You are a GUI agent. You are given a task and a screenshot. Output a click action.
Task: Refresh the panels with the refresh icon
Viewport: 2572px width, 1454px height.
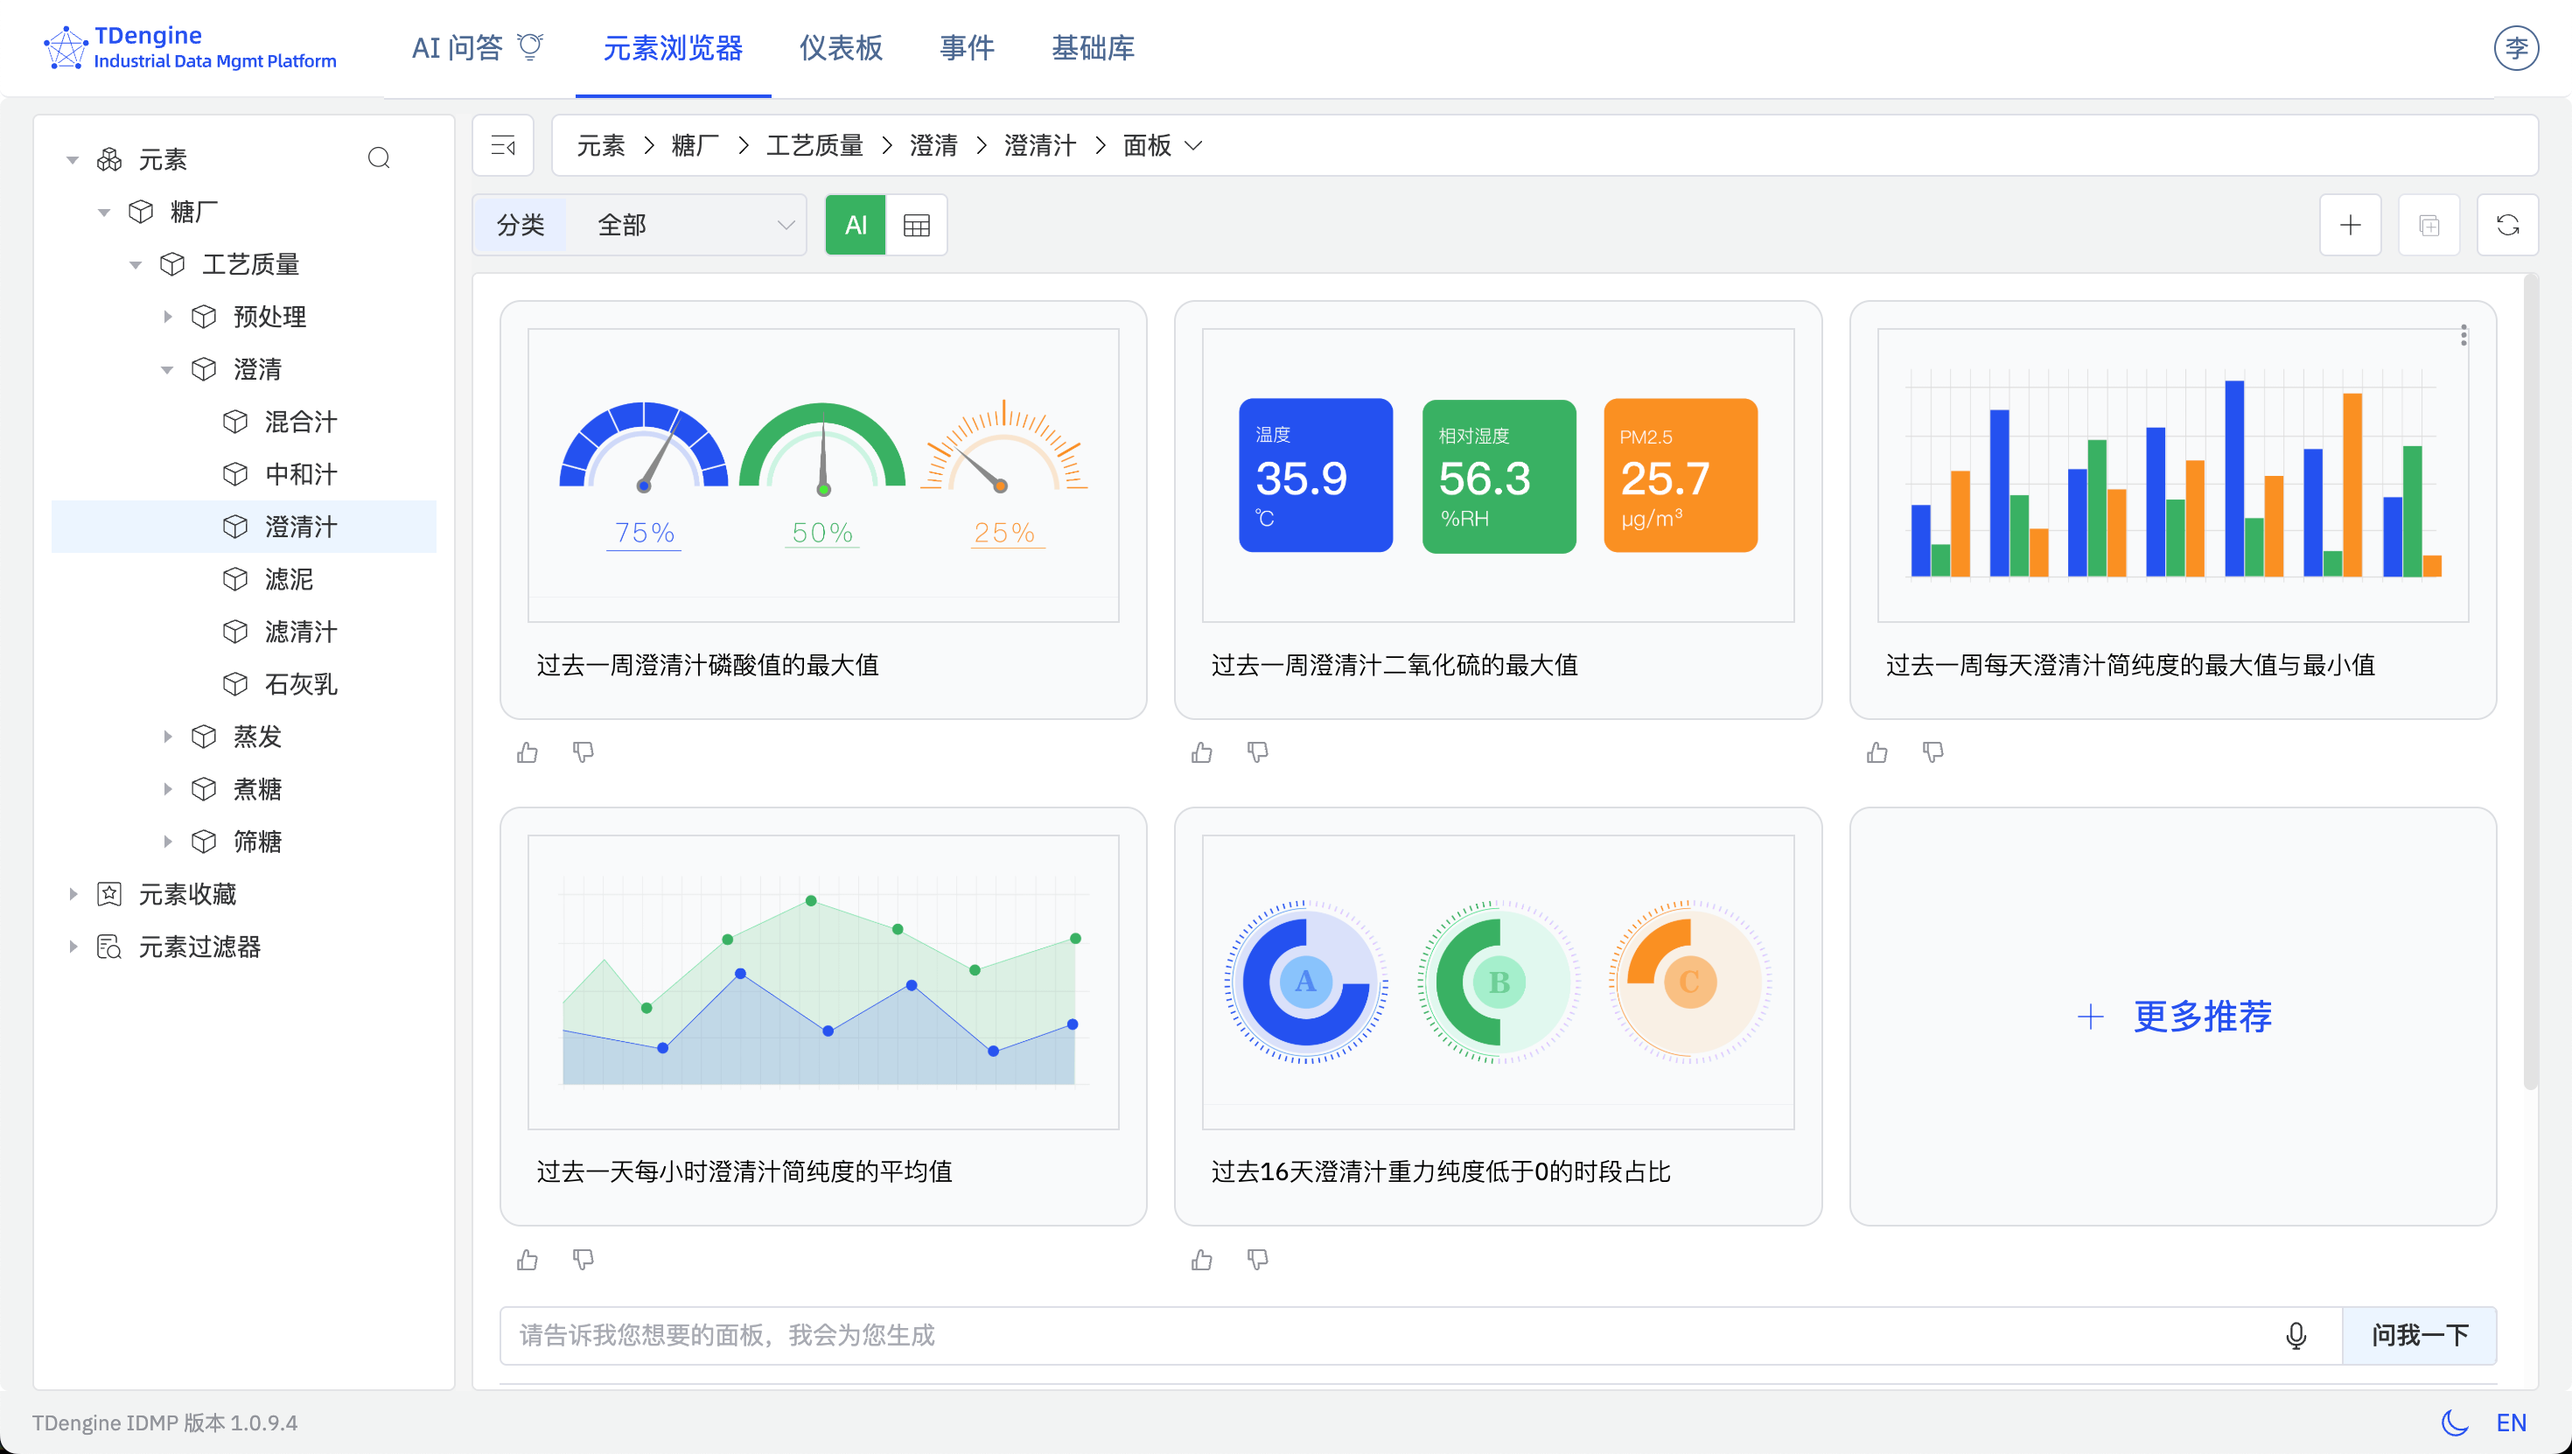point(2508,225)
